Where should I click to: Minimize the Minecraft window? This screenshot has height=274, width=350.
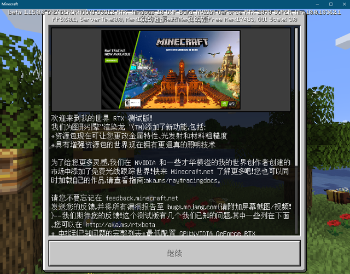click(317, 4)
